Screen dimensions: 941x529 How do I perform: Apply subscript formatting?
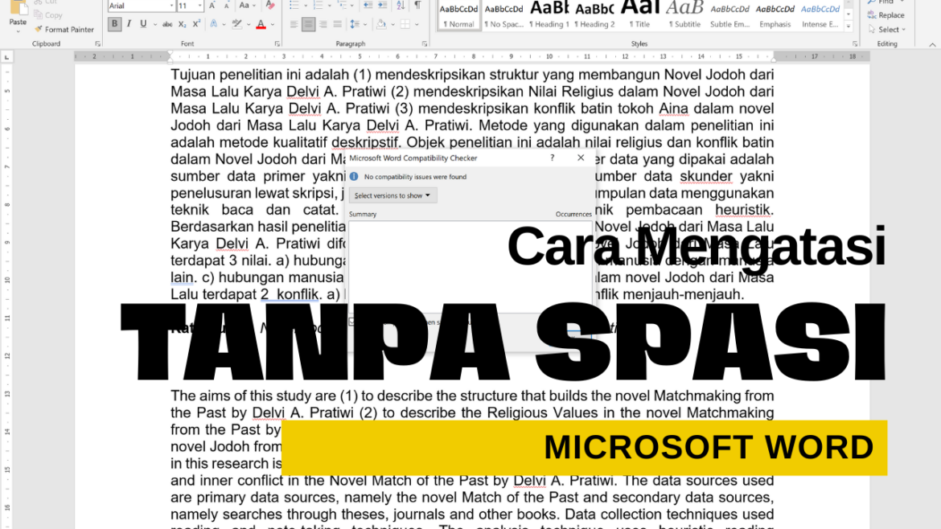(x=182, y=23)
